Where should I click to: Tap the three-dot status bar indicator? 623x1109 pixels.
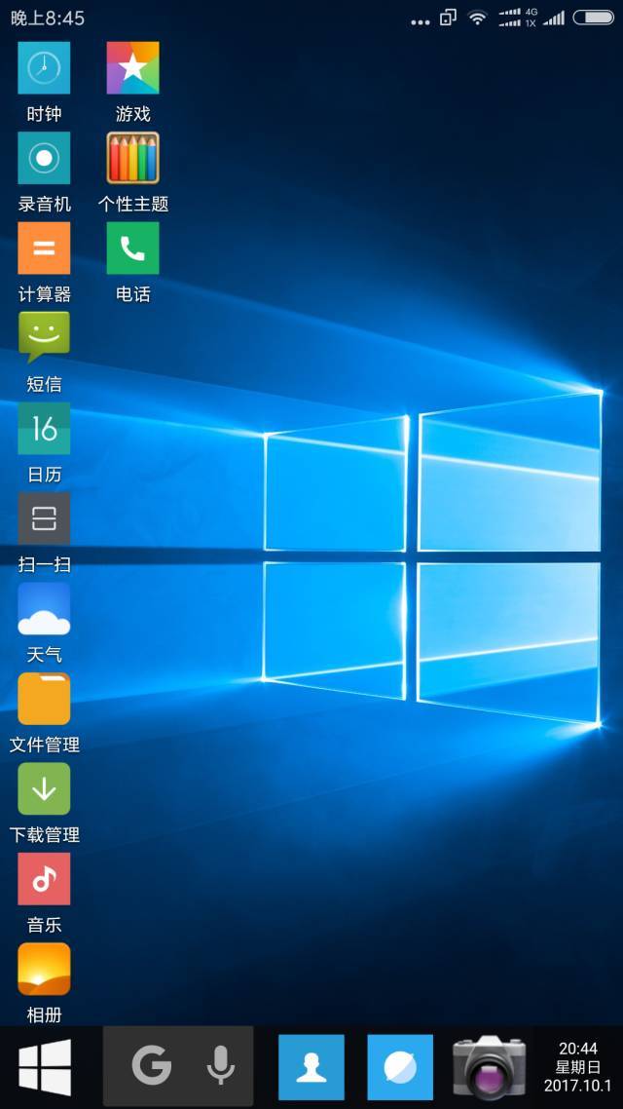pyautogui.click(x=421, y=21)
